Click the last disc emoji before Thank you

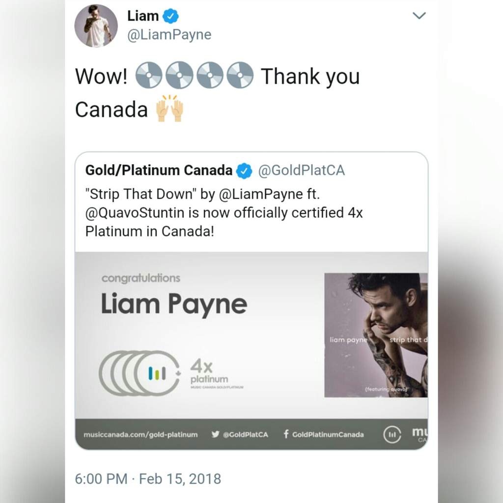point(240,75)
